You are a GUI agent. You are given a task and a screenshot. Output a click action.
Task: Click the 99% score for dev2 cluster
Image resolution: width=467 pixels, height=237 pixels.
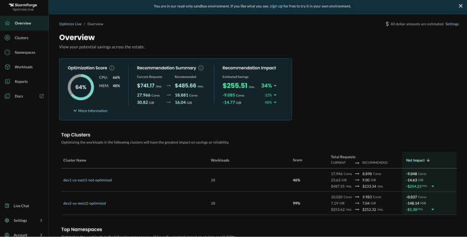pos(296,203)
